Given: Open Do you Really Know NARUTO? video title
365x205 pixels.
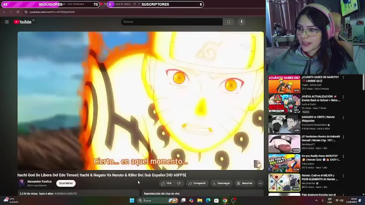Looking at the screenshot, I should click(x=321, y=158).
